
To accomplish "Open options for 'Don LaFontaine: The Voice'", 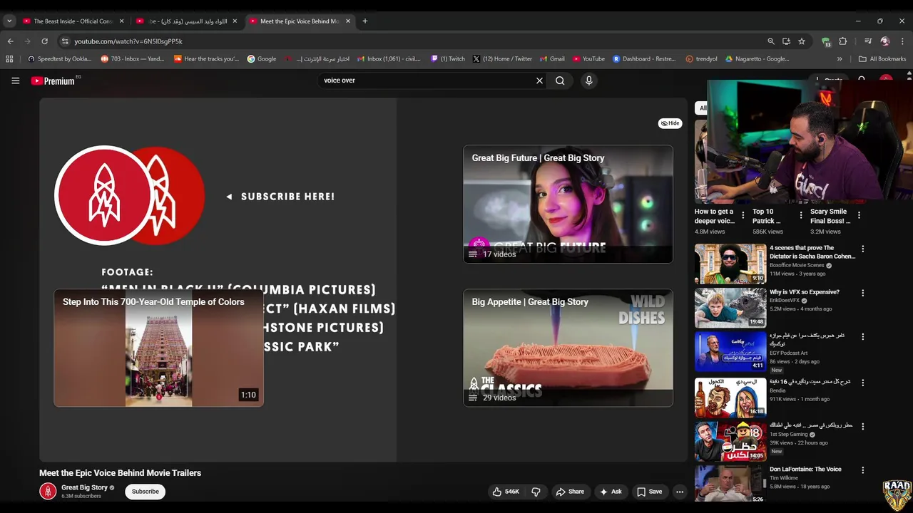I will (x=863, y=470).
